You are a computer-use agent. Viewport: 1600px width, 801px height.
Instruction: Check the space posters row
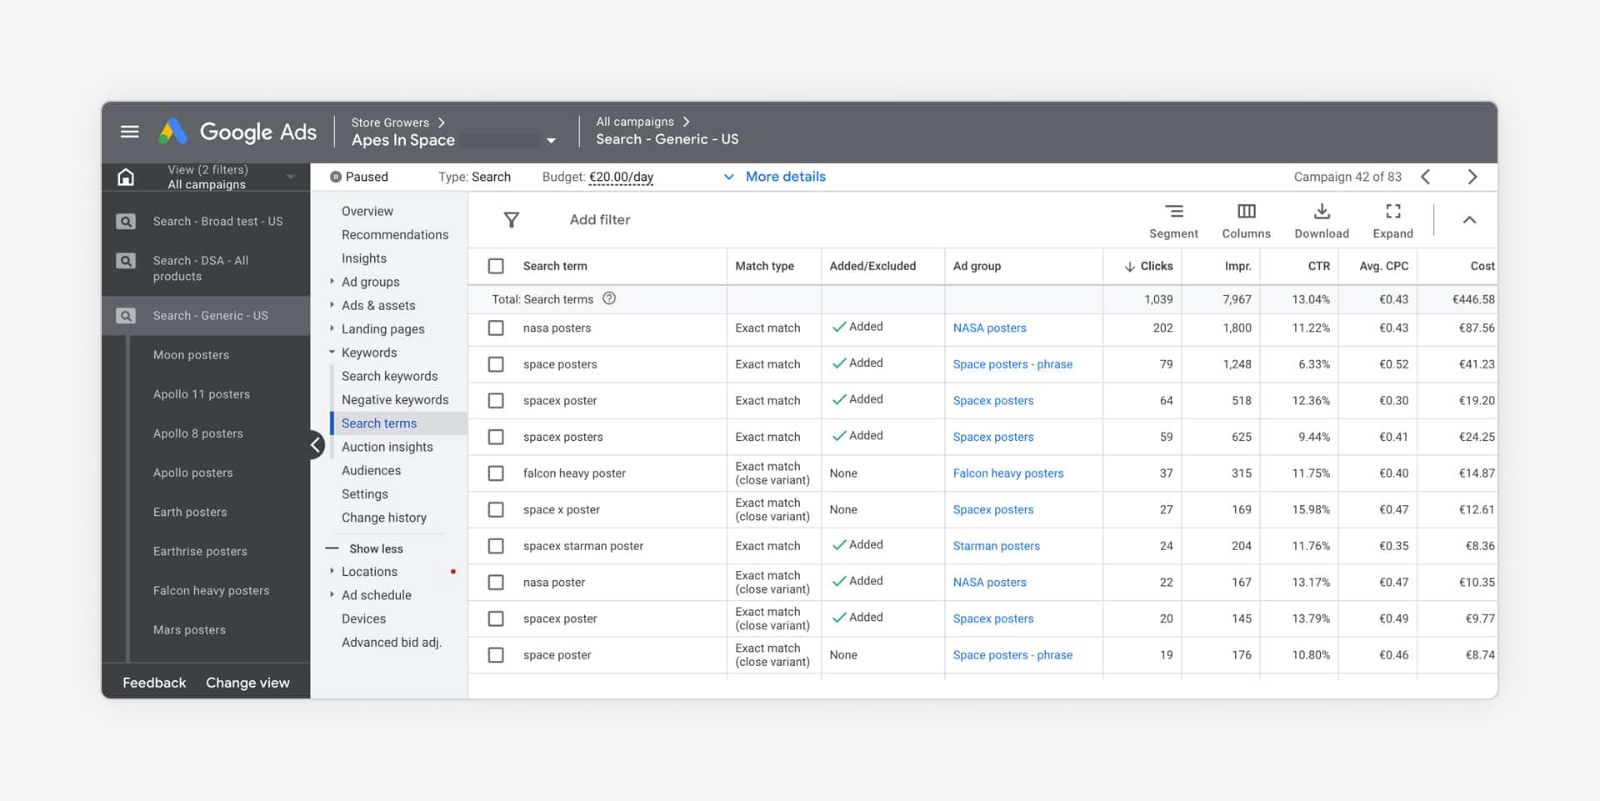coord(496,364)
